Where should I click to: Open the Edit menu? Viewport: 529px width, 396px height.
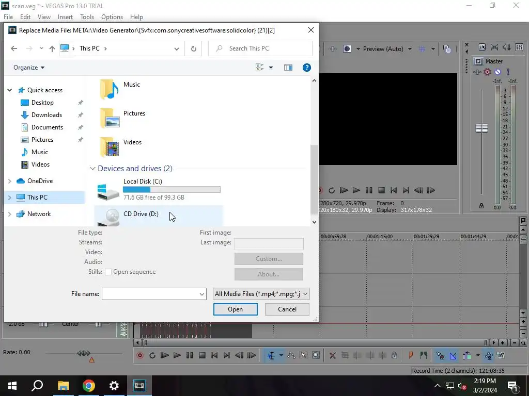point(25,17)
